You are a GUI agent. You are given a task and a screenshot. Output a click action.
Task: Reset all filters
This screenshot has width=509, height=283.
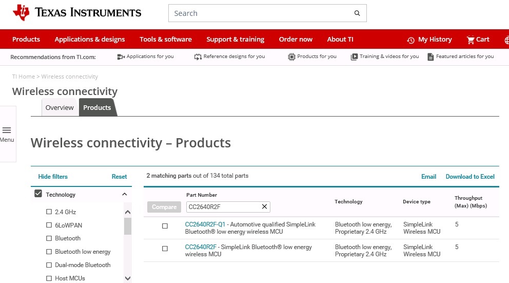coord(119,177)
